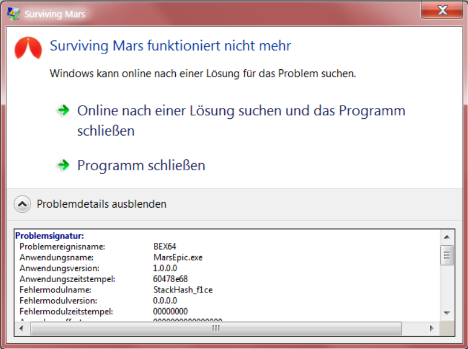Click the Fehlermodulversion: label
The image size is (468, 349).
click(59, 301)
